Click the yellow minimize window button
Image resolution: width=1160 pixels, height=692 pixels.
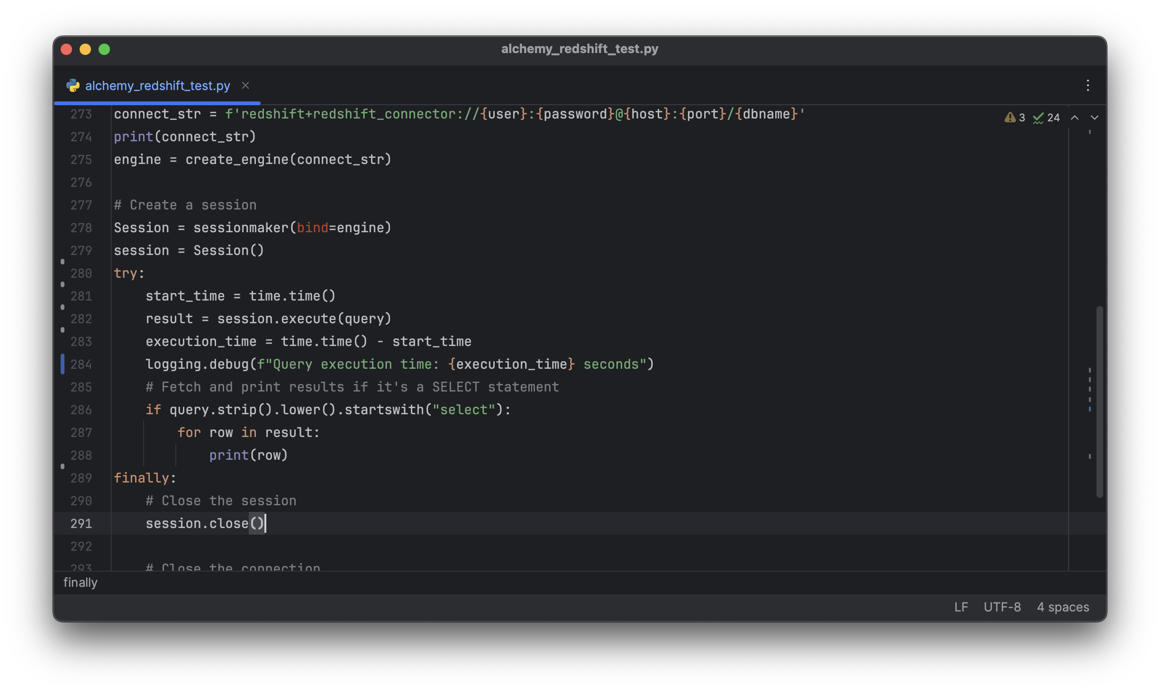coord(85,49)
